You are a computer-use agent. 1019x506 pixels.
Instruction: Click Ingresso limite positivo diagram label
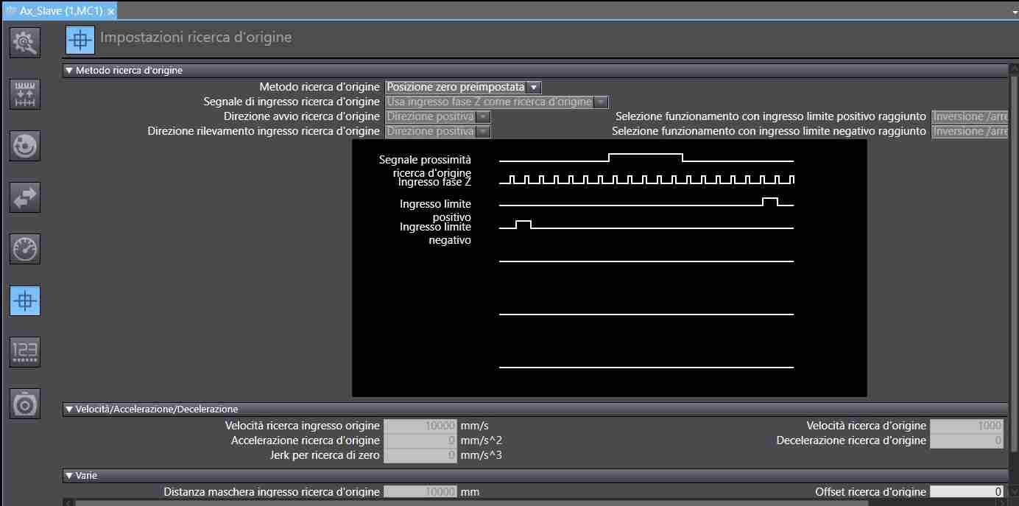coord(435,210)
